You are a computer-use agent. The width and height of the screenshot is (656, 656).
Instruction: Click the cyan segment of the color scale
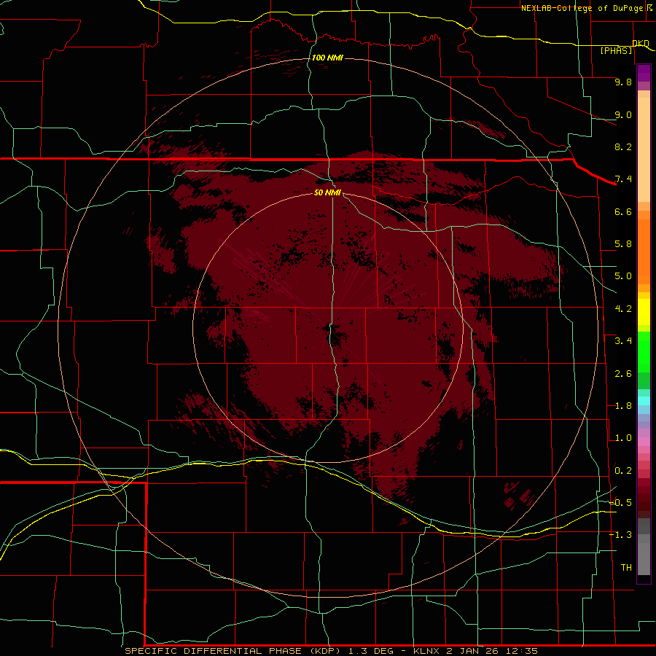[x=644, y=401]
